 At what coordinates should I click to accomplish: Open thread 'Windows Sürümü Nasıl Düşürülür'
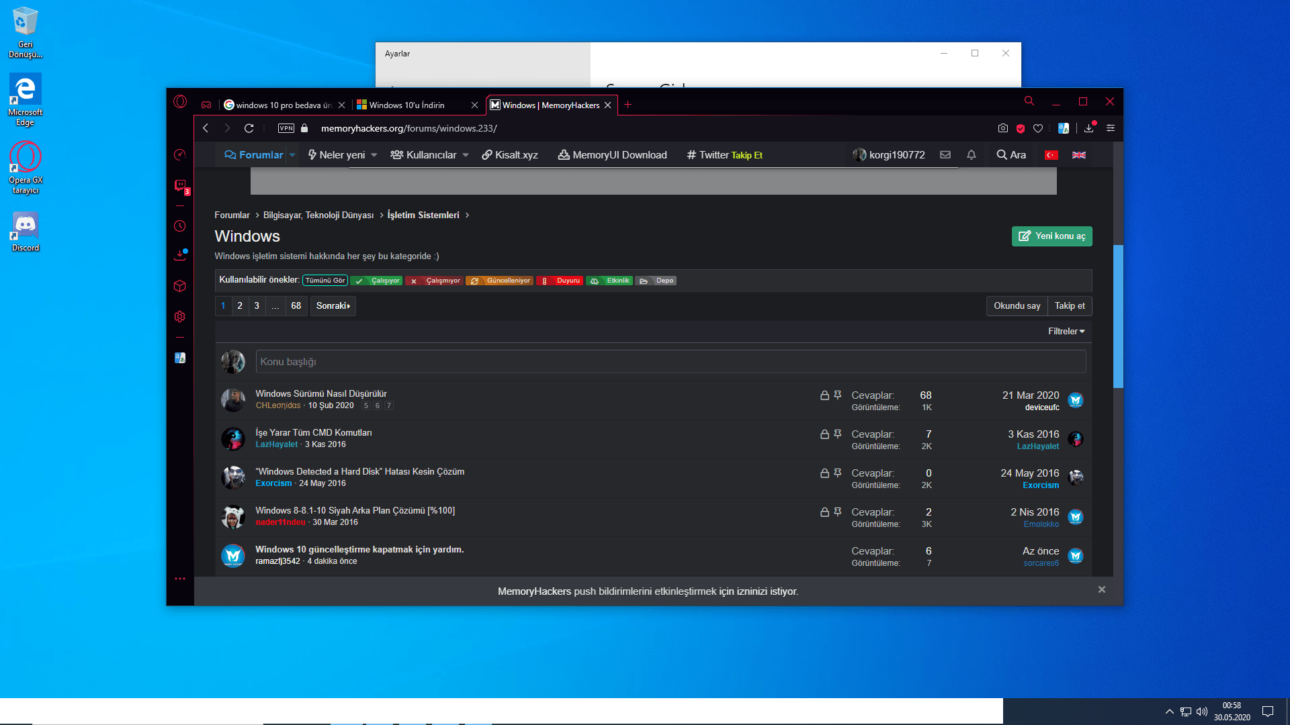point(321,394)
